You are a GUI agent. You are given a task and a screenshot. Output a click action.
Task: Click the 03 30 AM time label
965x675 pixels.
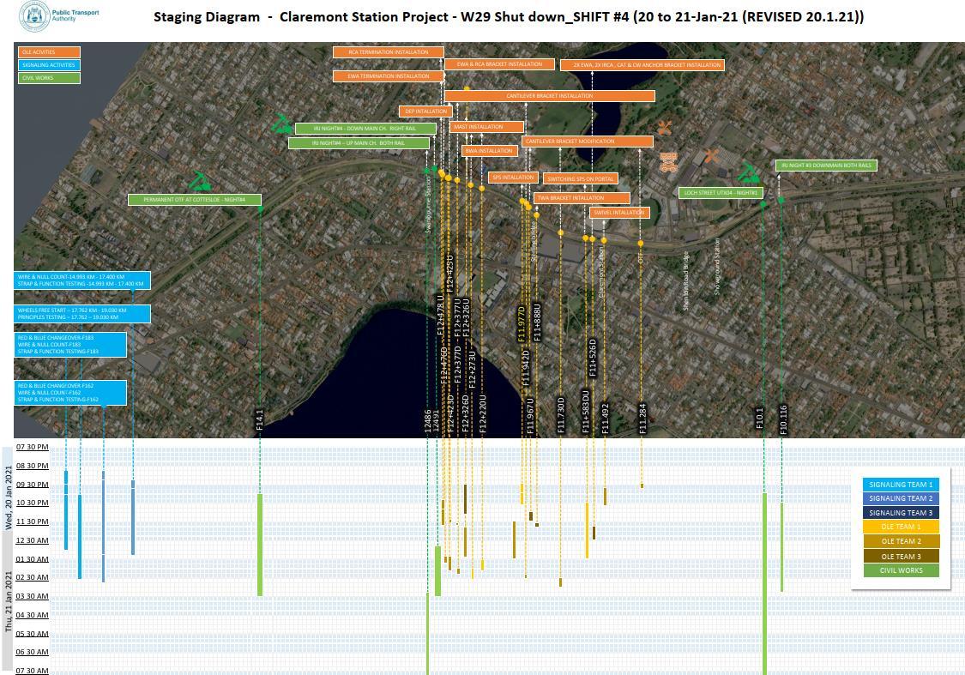tap(33, 595)
